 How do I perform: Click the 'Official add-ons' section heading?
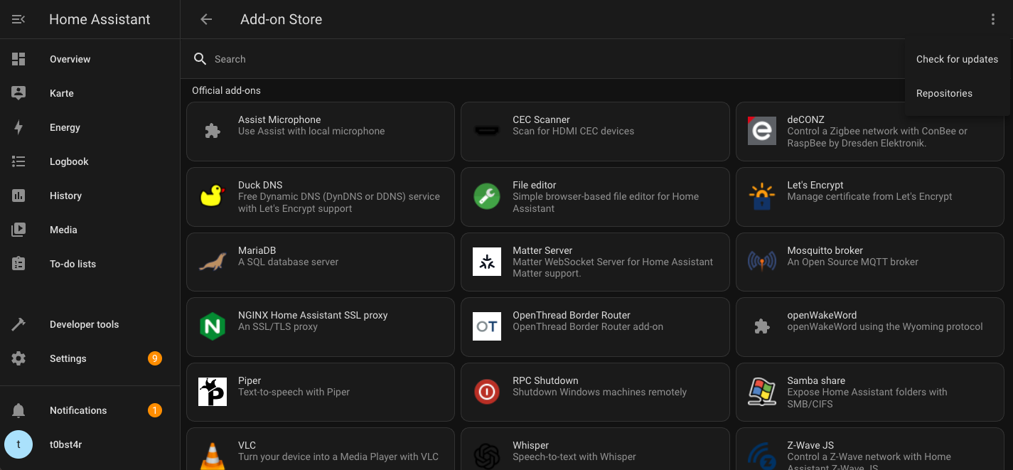coord(226,90)
